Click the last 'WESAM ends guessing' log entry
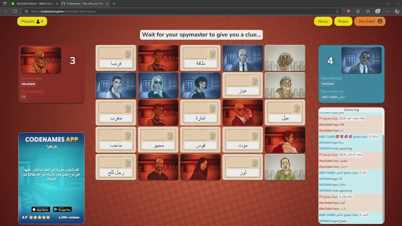 point(350,191)
